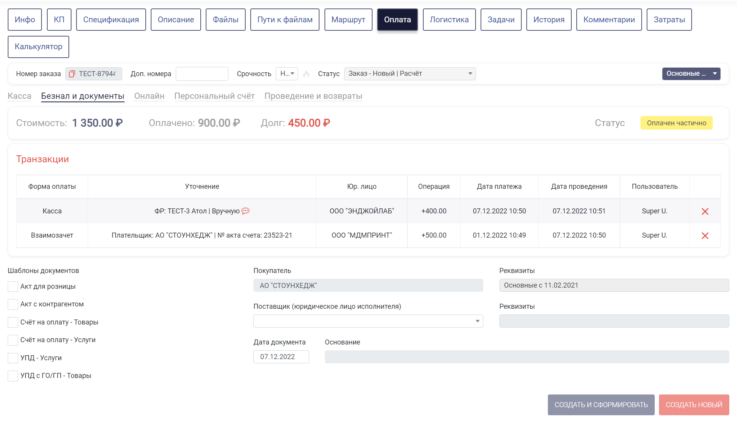Click the flame urgency icon
Image resolution: width=737 pixels, height=421 pixels.
306,74
